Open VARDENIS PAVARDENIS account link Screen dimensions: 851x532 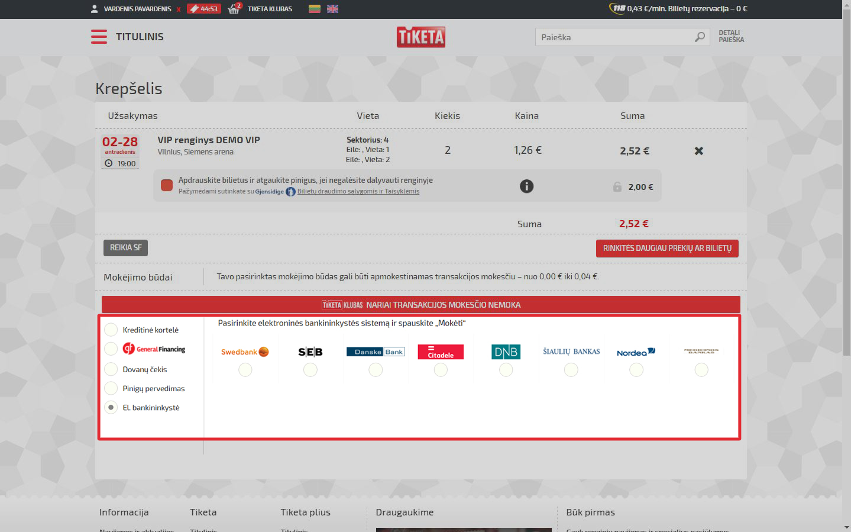137,9
